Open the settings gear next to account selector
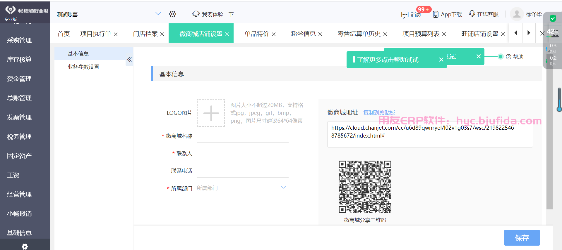The width and height of the screenshot is (562, 250). click(x=172, y=14)
